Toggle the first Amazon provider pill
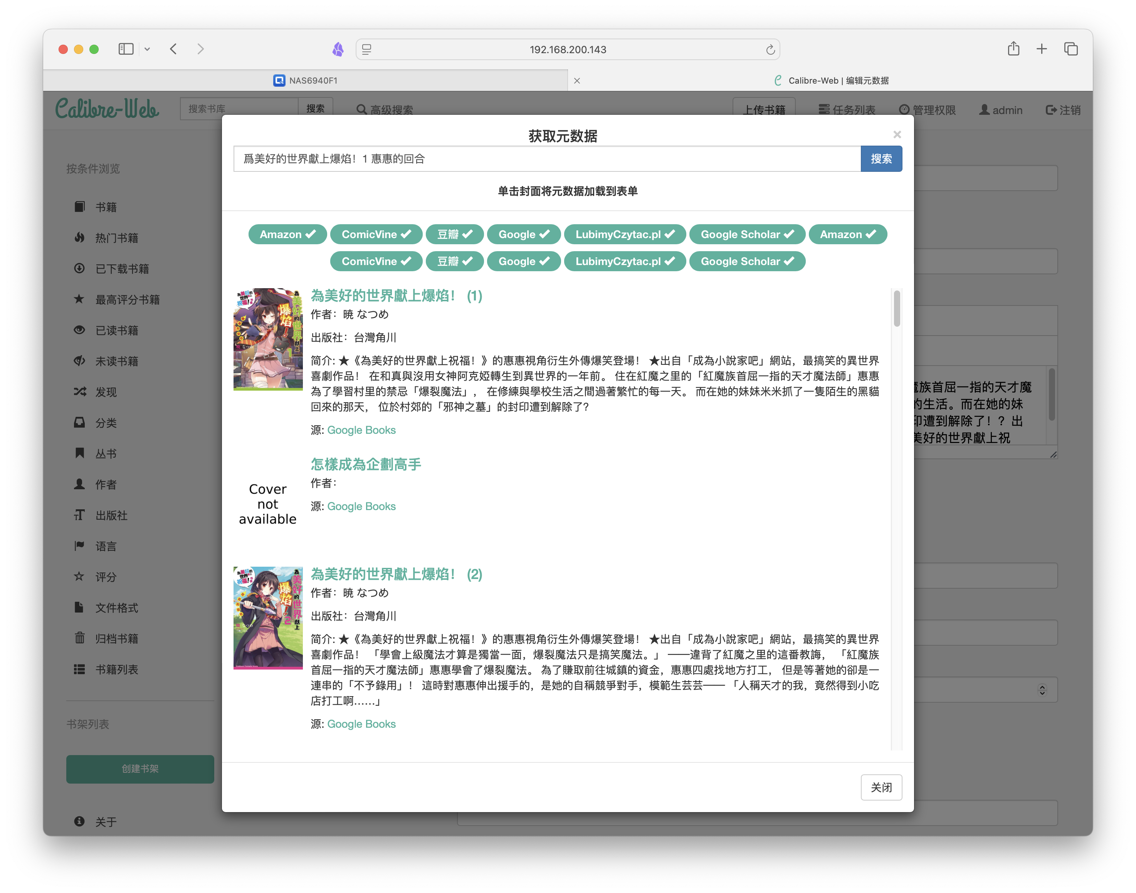1136x893 pixels. 288,234
